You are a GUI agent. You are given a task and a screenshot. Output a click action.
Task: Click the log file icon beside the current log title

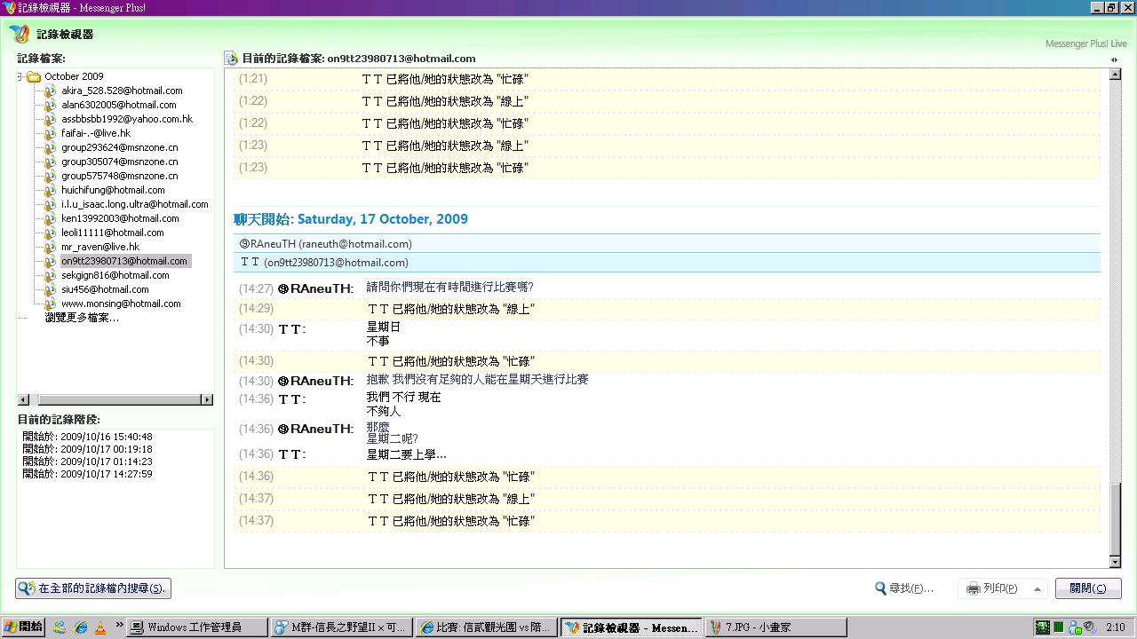231,59
